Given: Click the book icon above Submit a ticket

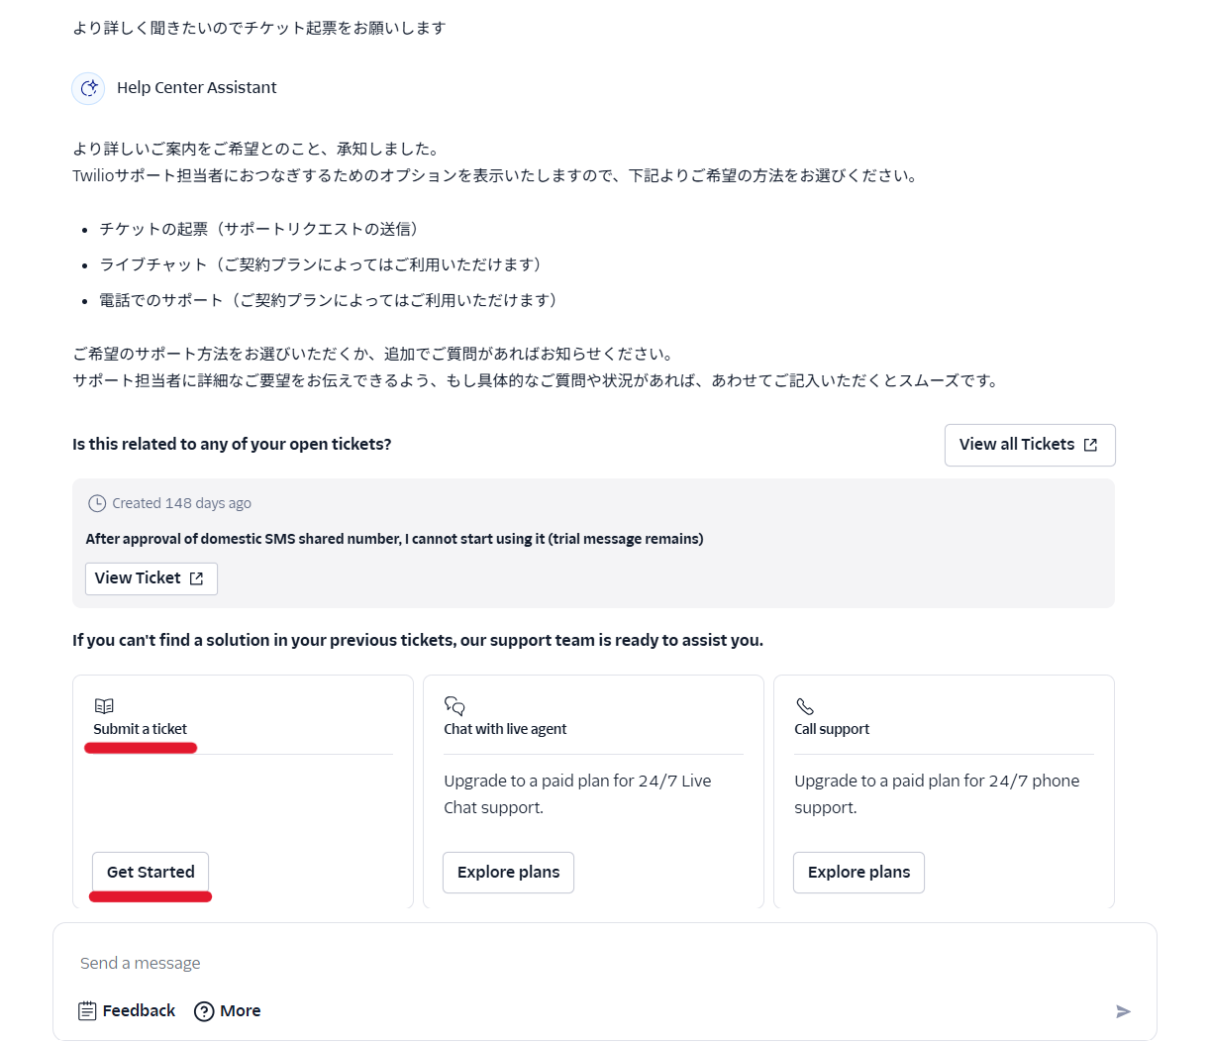Looking at the screenshot, I should [104, 706].
